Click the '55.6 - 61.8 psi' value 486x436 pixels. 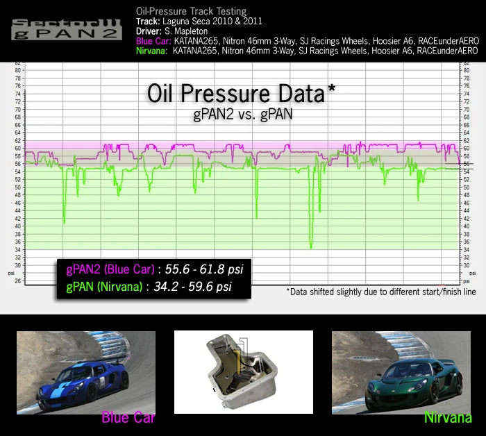[x=204, y=269]
